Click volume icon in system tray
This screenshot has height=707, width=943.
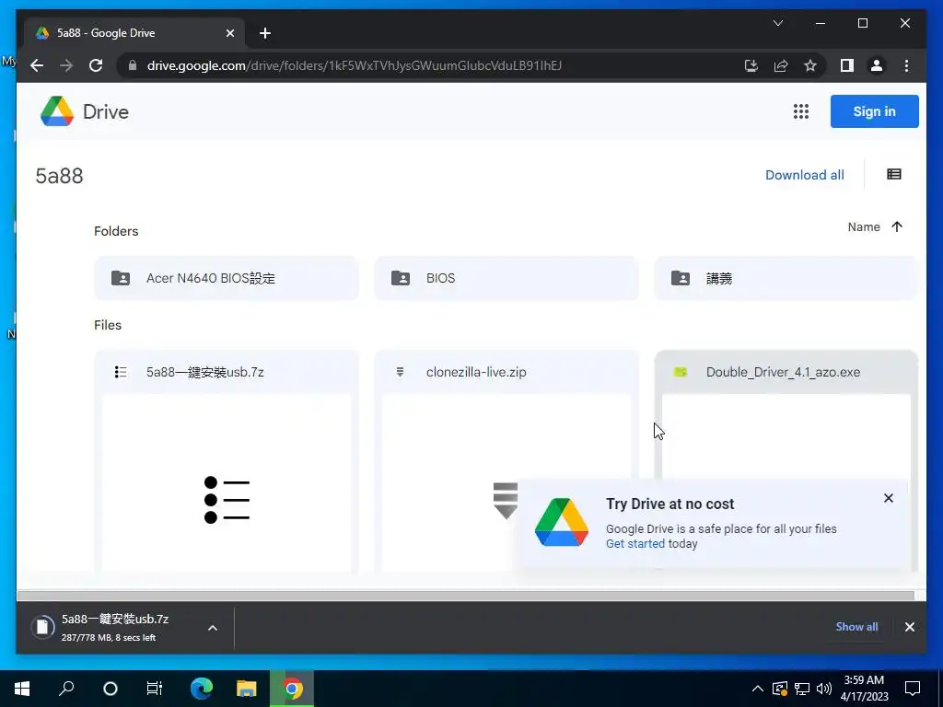[824, 689]
